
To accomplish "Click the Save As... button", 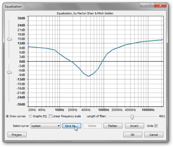I will [x=72, y=126].
